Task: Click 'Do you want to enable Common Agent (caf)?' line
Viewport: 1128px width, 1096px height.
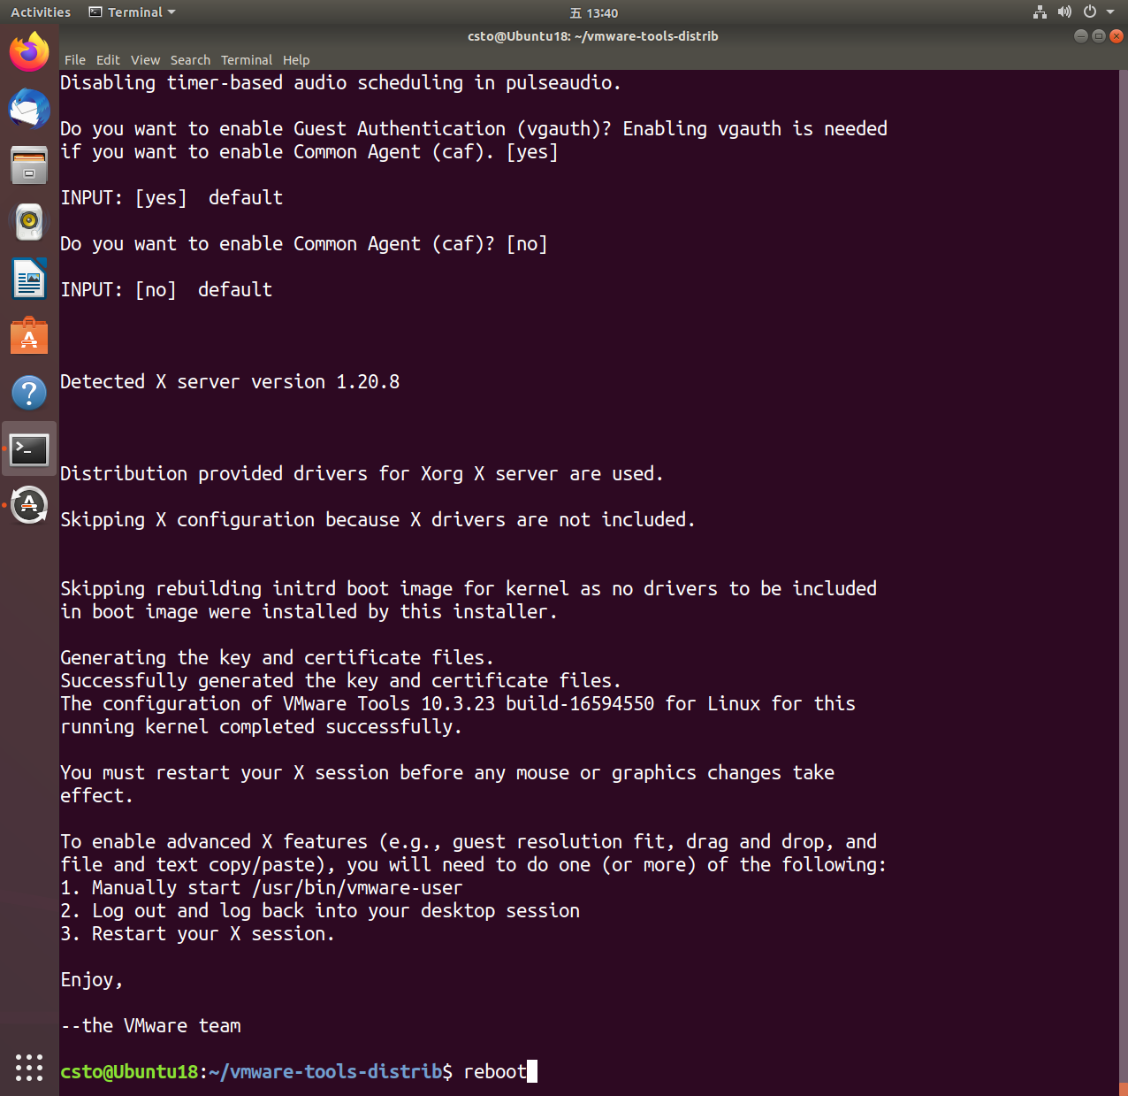Action: [304, 243]
